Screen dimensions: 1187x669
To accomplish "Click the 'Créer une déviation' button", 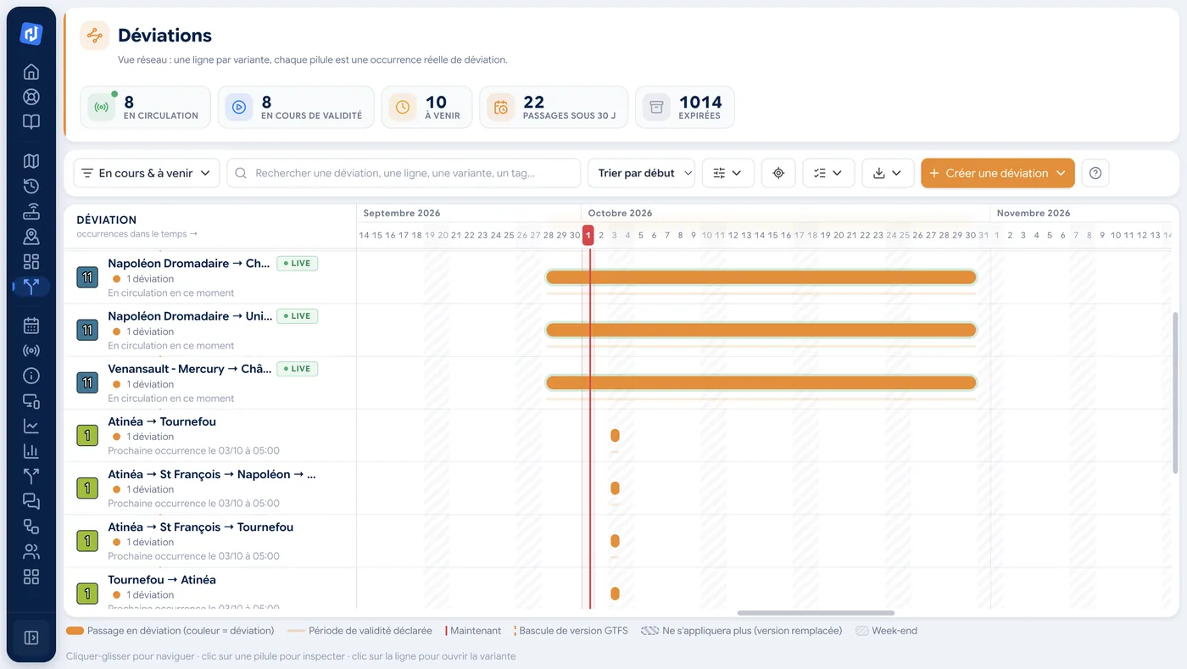I will point(998,173).
